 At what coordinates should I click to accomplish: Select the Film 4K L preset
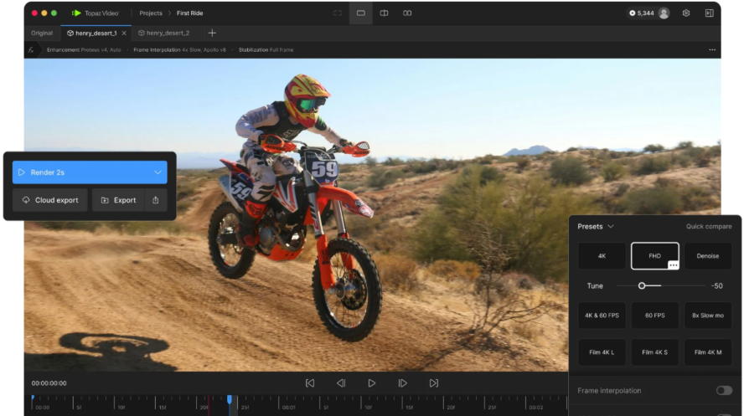pyautogui.click(x=602, y=352)
